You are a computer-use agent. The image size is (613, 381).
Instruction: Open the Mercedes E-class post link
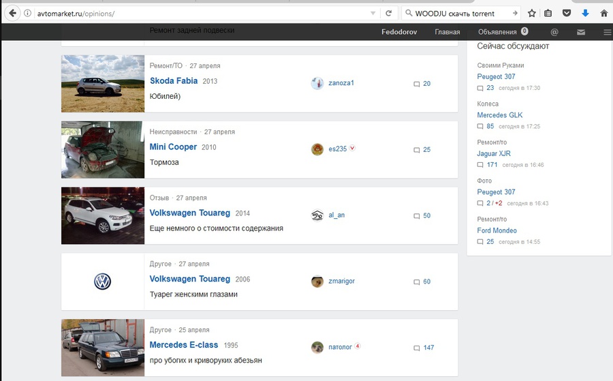(184, 345)
